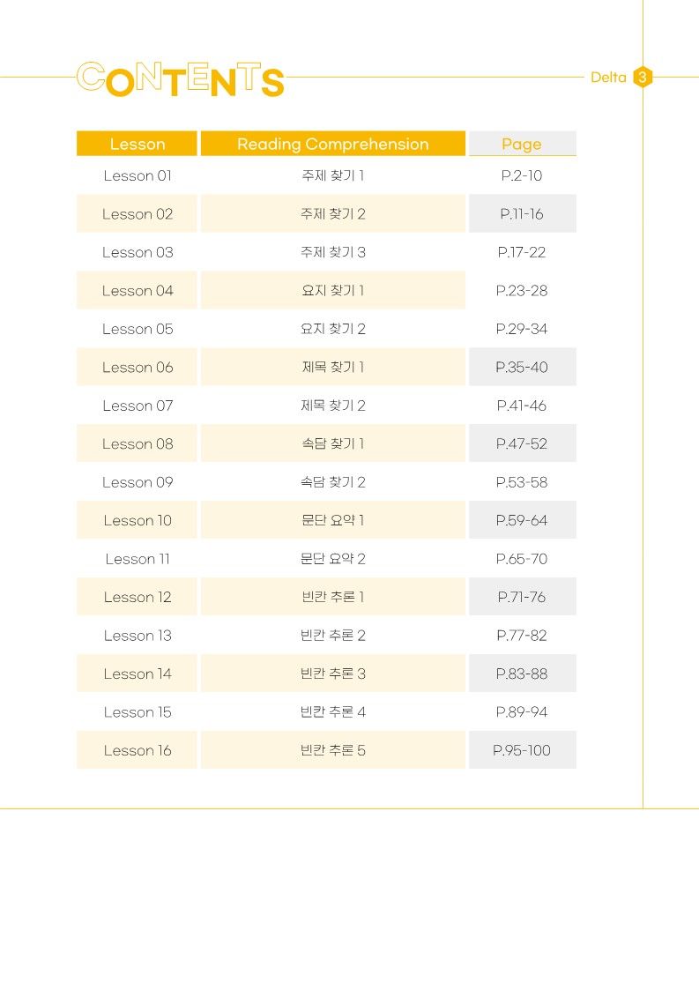Open the Lesson 04 entry
Screen dimensions: 699x990
[x=137, y=290]
